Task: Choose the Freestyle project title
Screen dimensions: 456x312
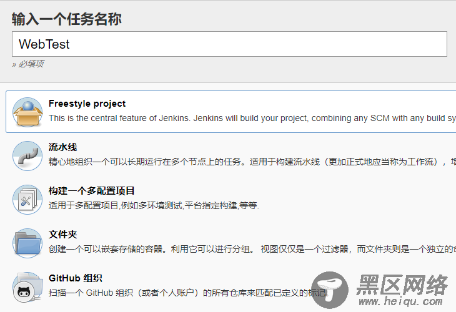Action: pyautogui.click(x=87, y=104)
